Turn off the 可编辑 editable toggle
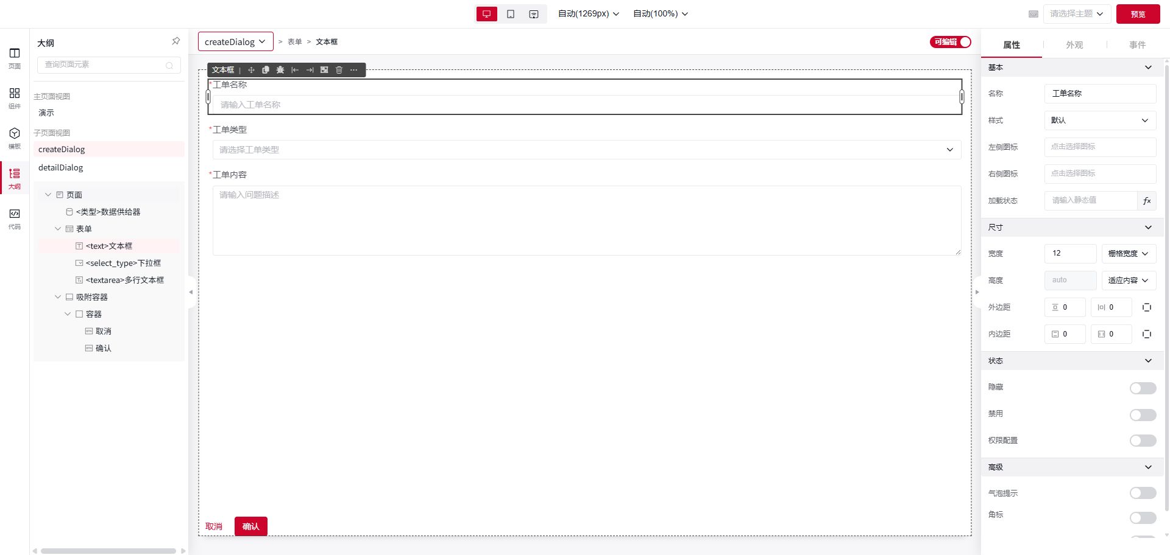This screenshot has width=1170, height=555. coord(950,42)
